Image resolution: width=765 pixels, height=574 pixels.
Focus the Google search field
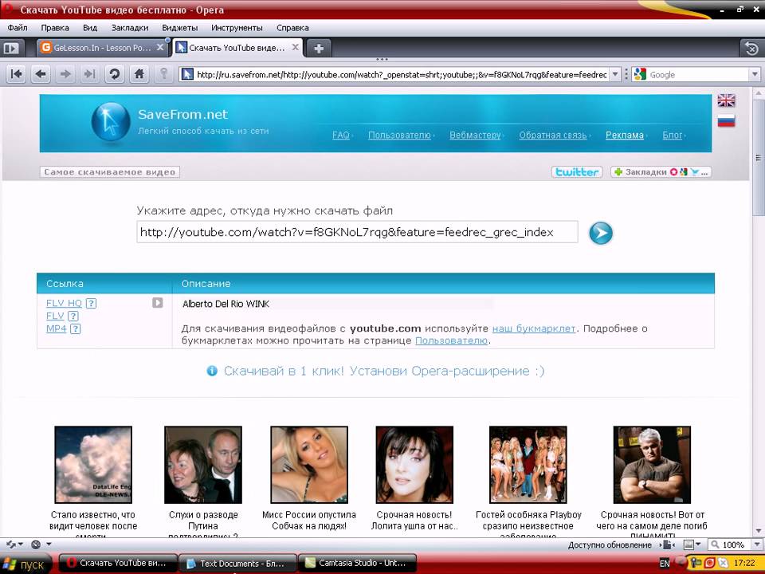[x=698, y=75]
